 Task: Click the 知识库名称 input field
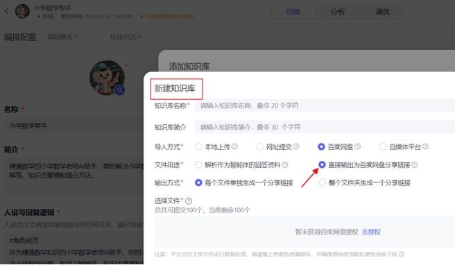(x=325, y=105)
